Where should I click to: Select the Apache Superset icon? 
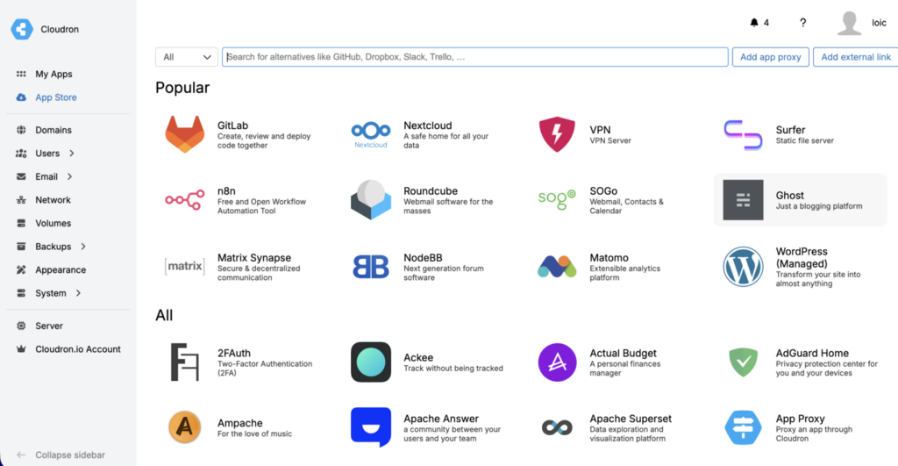pyautogui.click(x=557, y=427)
